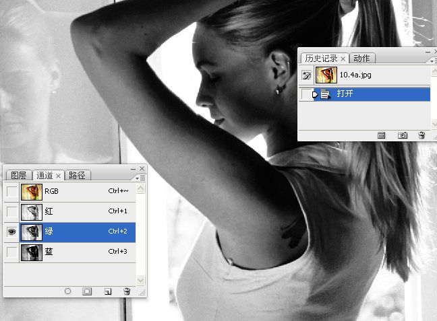Open the Paths (路径) tab
437x321 pixels.
(77, 175)
